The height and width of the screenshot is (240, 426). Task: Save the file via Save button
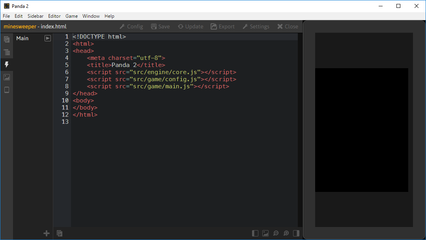[x=160, y=27]
